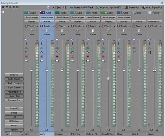Open Touch automation dropdown on Intercom
The image size is (165, 137).
(x=84, y=27)
